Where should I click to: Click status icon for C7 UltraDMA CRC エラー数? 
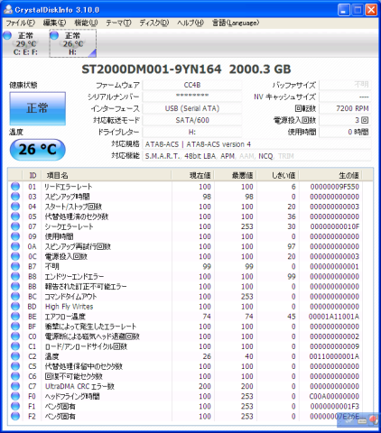pos(15,386)
